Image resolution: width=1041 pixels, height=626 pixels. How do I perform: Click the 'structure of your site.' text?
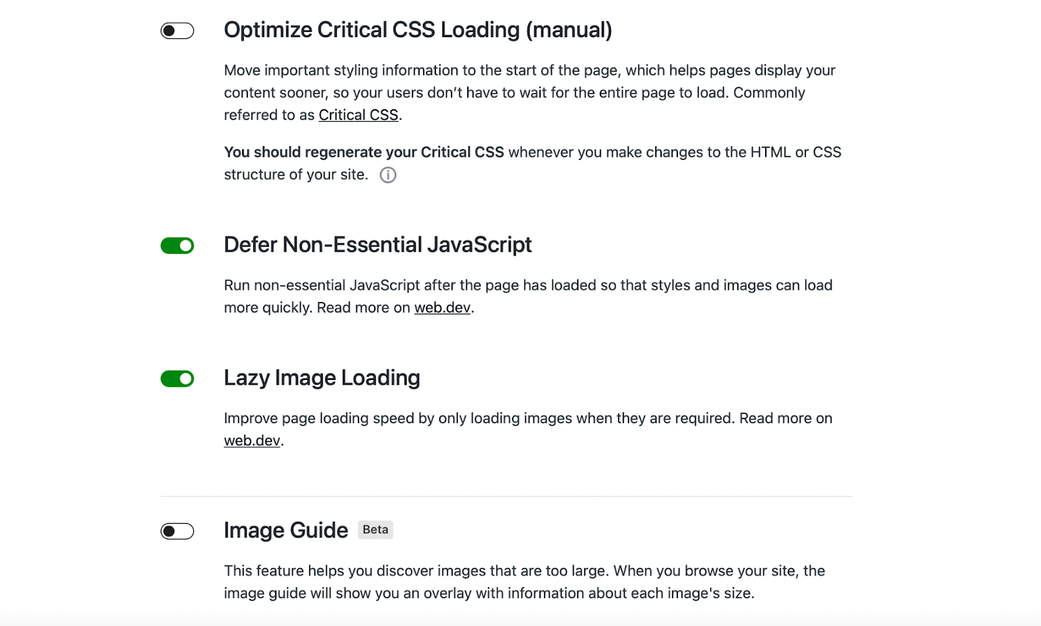[296, 174]
